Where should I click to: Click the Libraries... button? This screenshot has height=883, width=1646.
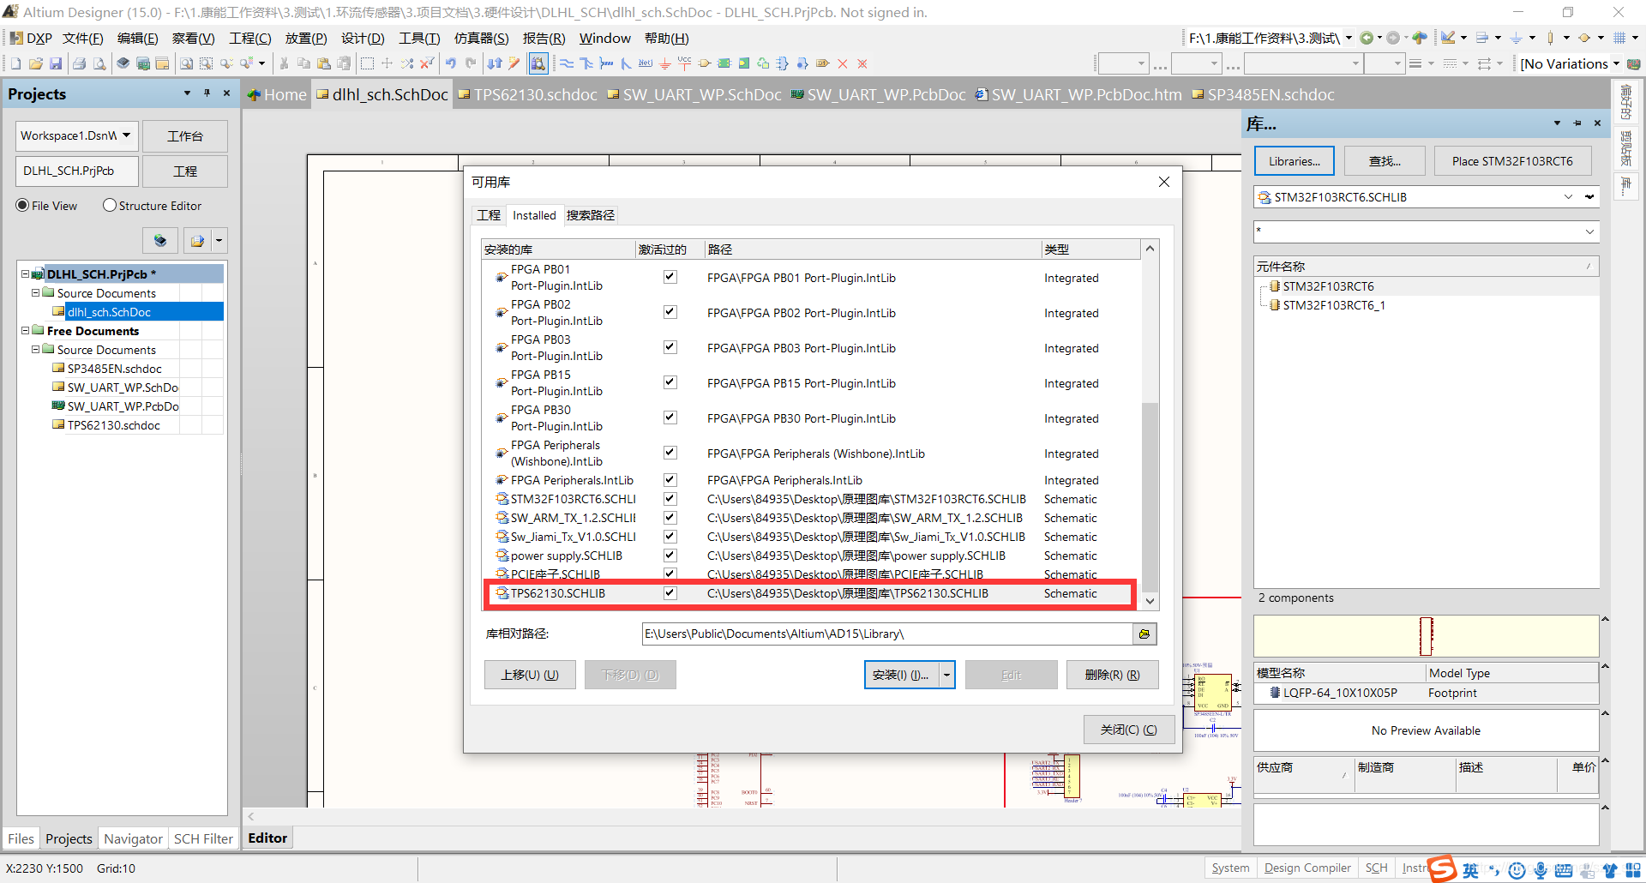pyautogui.click(x=1295, y=161)
